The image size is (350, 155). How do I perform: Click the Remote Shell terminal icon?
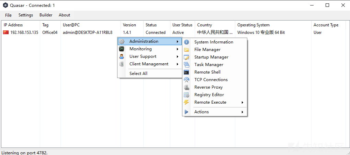187,72
